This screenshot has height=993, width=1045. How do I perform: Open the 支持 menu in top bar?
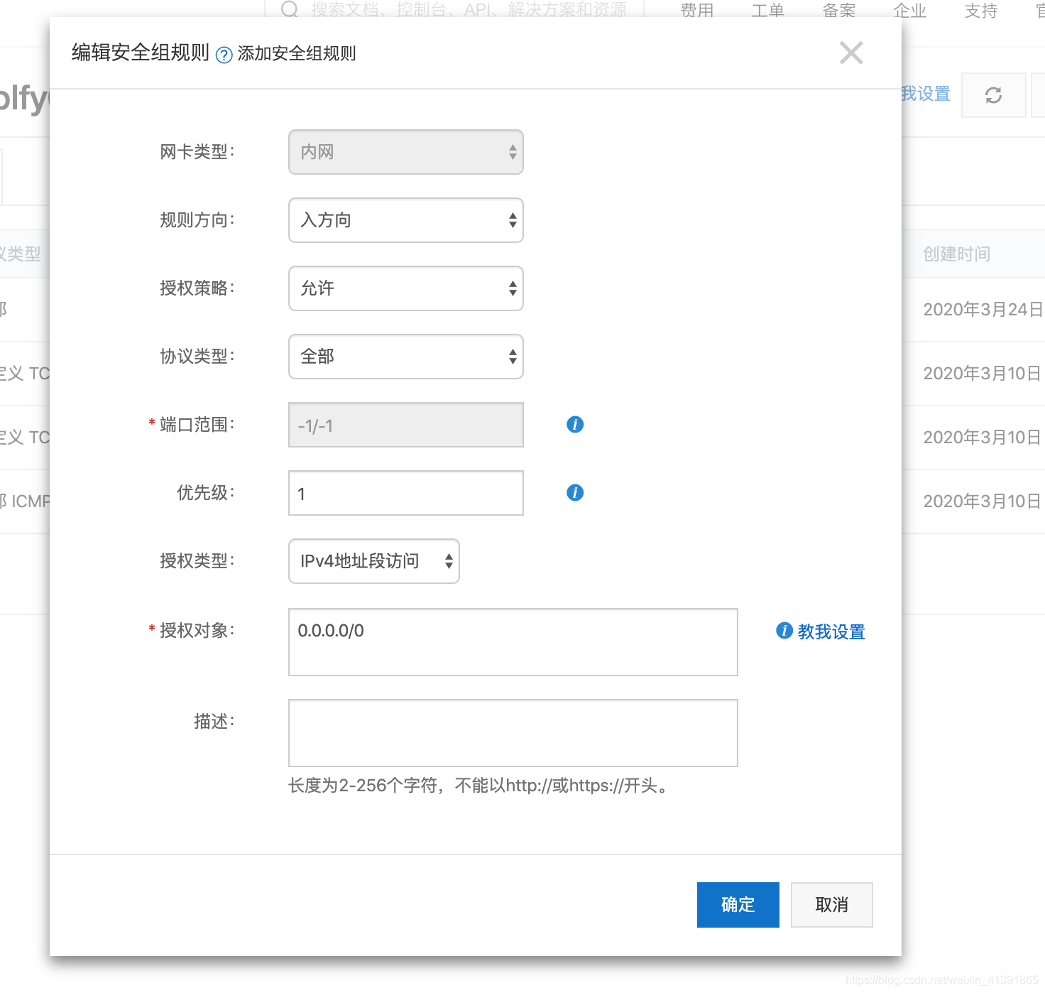pyautogui.click(x=981, y=10)
